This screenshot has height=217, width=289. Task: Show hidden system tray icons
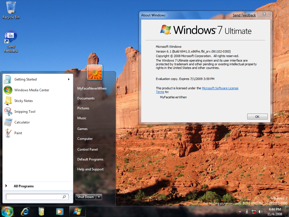[x=240, y=212]
